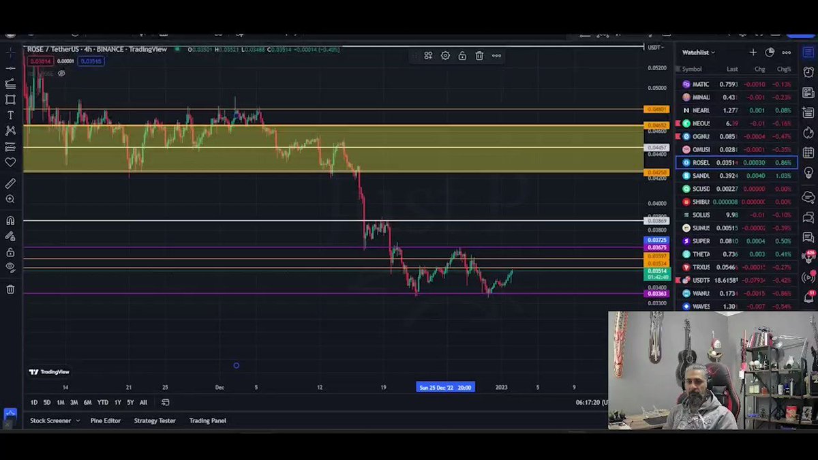Open the prediction and measurement tools
818x460 pixels.
(10, 147)
